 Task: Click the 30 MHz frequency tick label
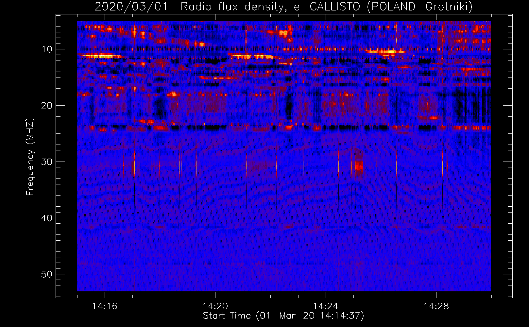(x=47, y=162)
